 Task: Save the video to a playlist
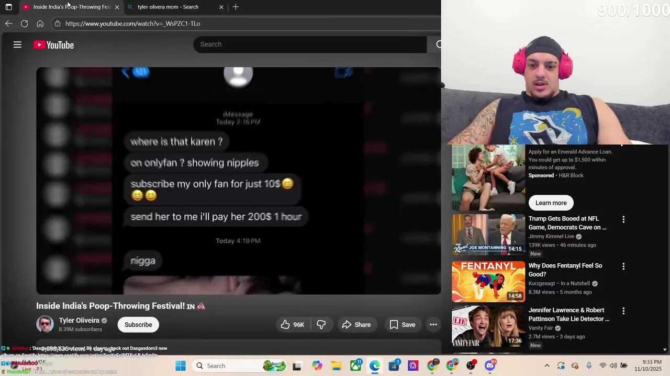point(402,325)
